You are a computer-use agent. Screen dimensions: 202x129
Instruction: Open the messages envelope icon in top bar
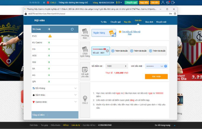(x=168, y=2)
